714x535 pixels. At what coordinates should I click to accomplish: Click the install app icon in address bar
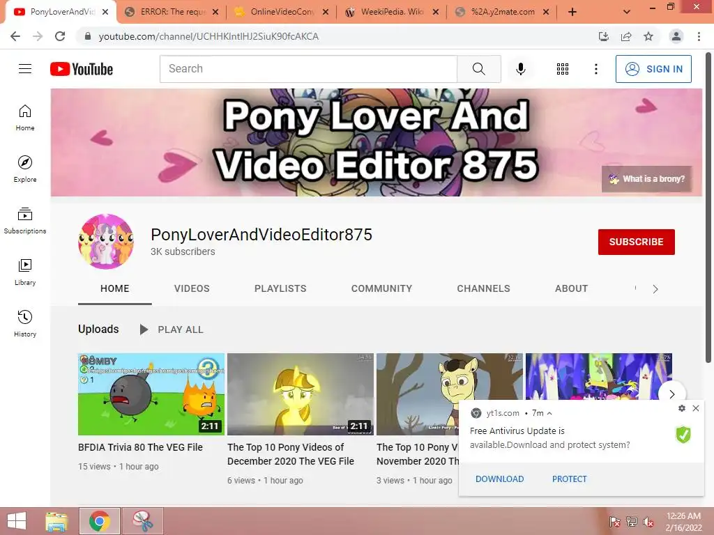[x=604, y=36]
